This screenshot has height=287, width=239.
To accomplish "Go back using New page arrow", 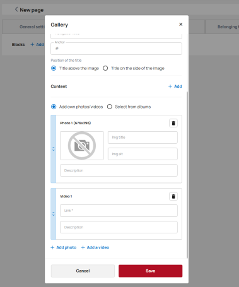I will pos(16,9).
